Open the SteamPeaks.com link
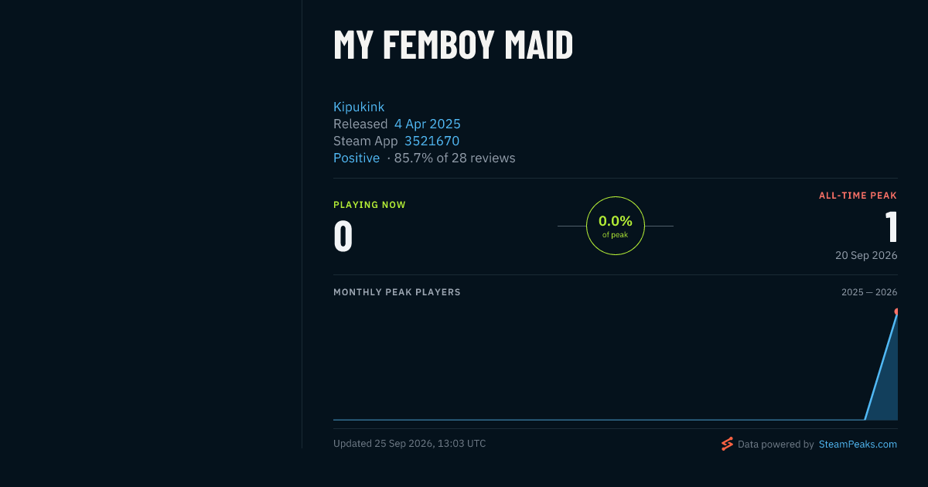 point(858,444)
